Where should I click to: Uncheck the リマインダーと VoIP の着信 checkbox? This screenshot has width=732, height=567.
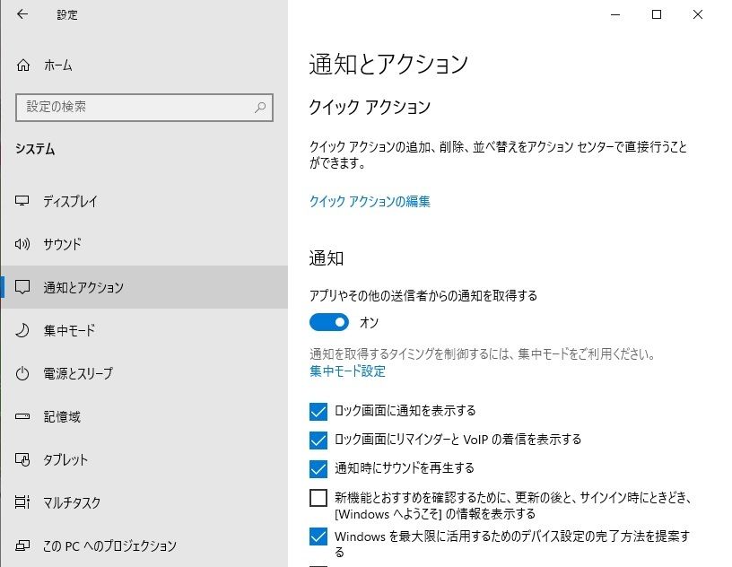(318, 440)
